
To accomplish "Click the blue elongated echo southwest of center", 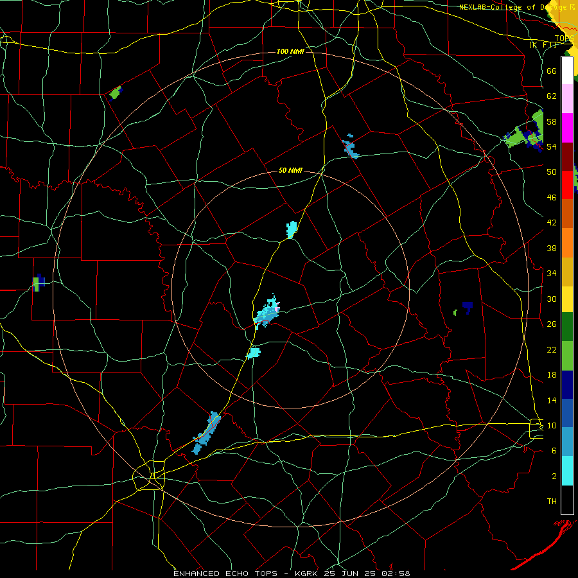I will 206,432.
